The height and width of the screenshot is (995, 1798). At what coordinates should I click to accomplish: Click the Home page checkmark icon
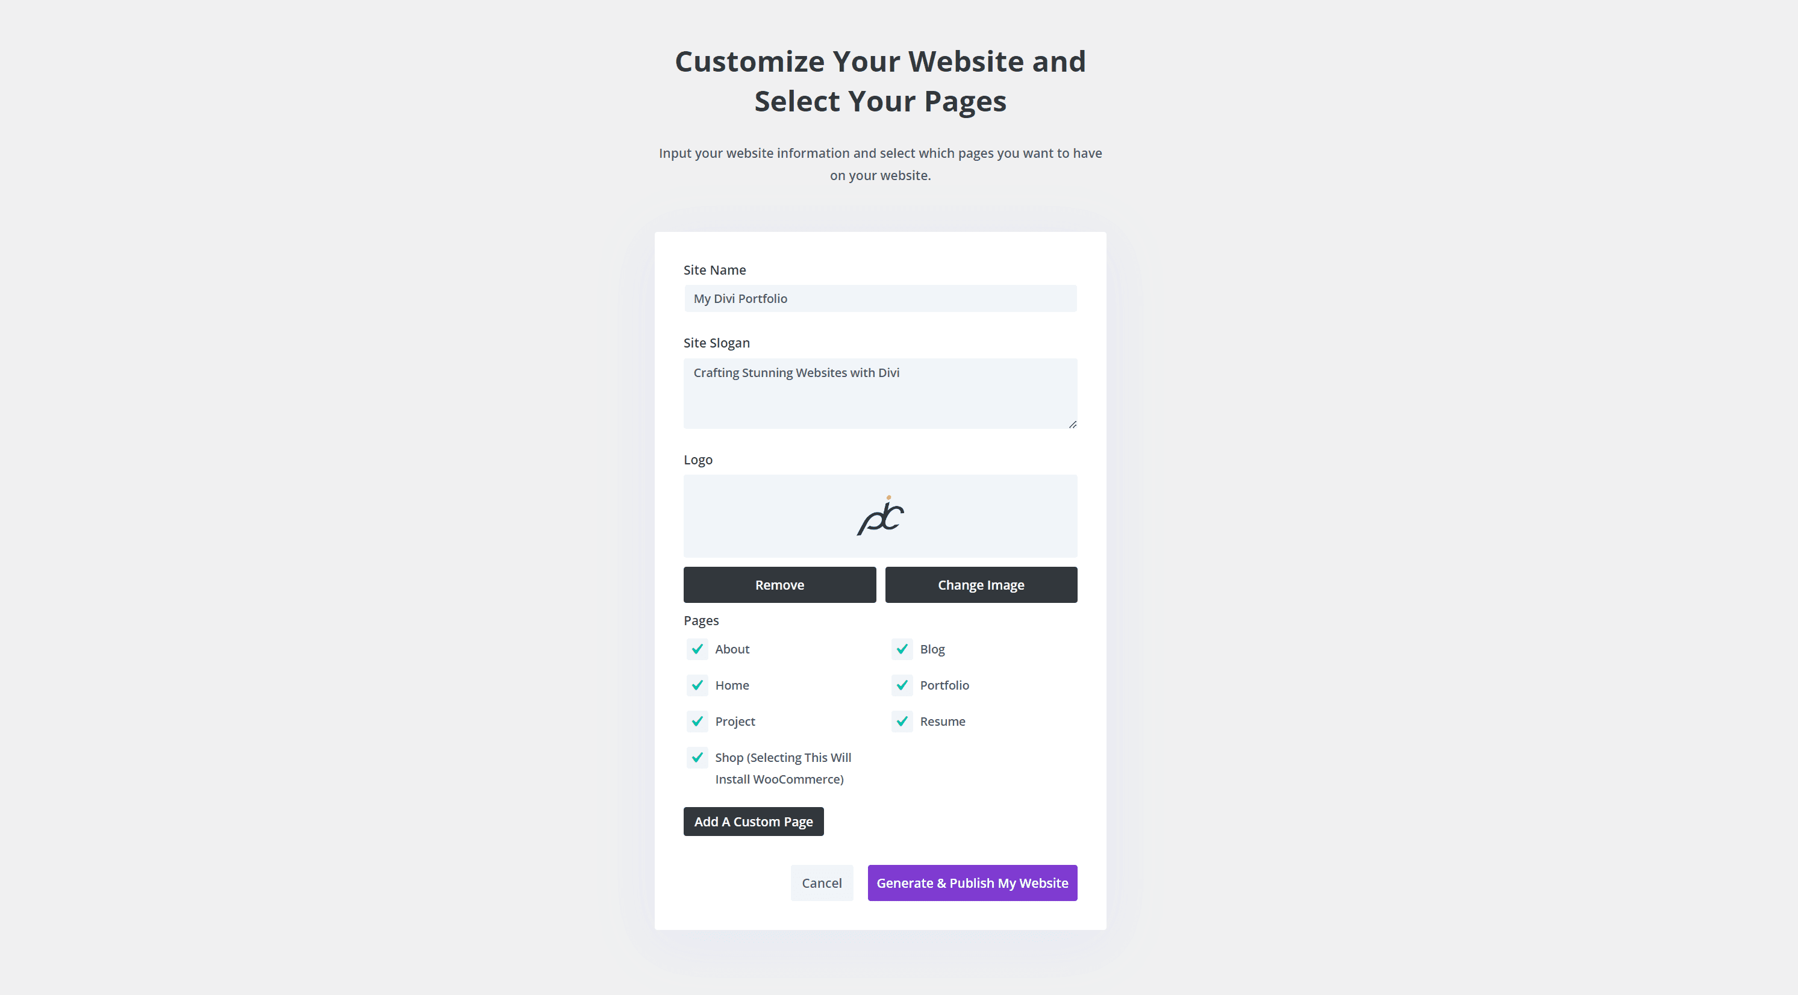[696, 684]
